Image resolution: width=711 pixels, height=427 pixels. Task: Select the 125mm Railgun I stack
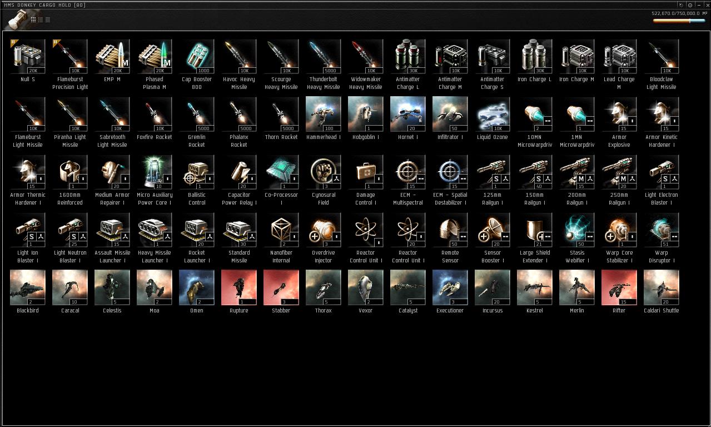[493, 172]
